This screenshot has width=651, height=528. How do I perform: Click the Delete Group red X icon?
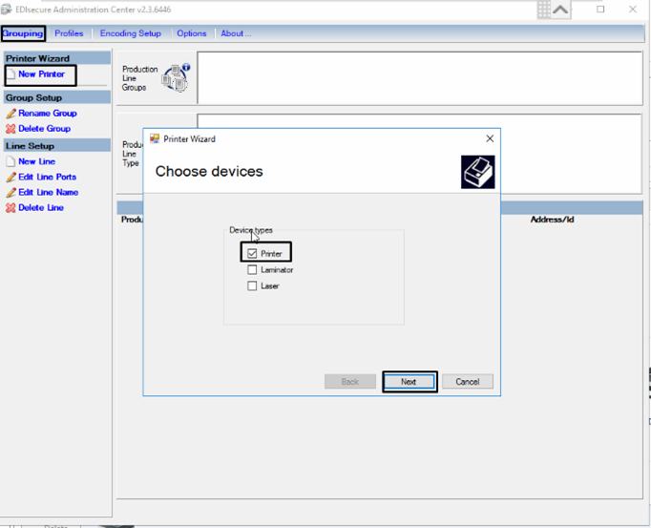tap(10, 129)
